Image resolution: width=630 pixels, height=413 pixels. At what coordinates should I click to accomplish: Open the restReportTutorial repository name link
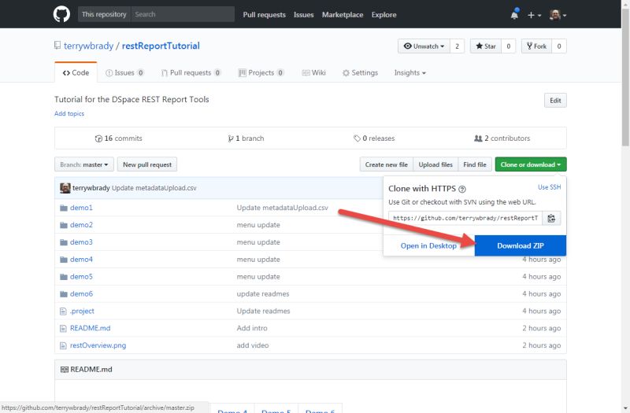161,46
